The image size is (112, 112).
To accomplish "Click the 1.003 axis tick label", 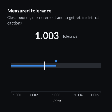I will (x=56, y=95).
